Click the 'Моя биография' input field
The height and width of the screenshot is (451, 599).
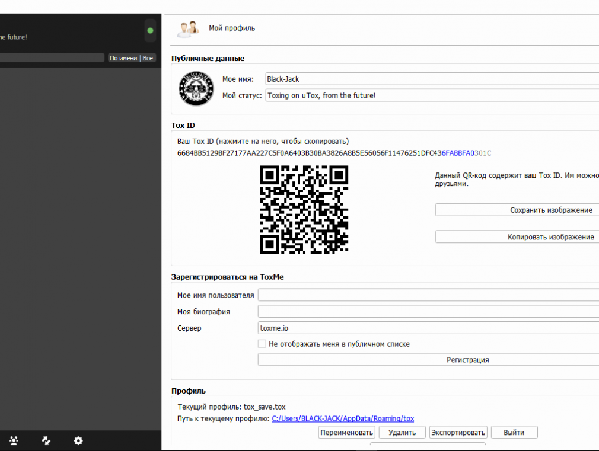click(429, 311)
